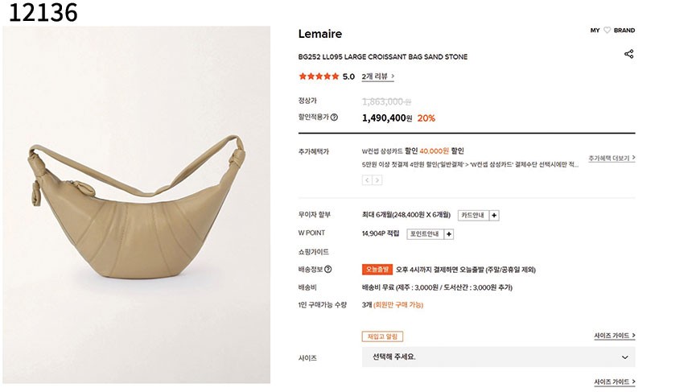Image resolution: width=692 pixels, height=392 pixels.
Task: Expand card info with 카드안내 plus icon
Action: tap(494, 215)
